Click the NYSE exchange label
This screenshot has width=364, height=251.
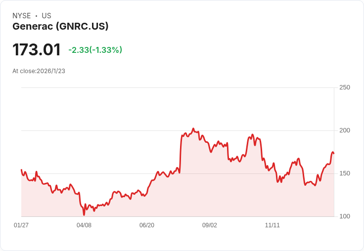(x=21, y=16)
